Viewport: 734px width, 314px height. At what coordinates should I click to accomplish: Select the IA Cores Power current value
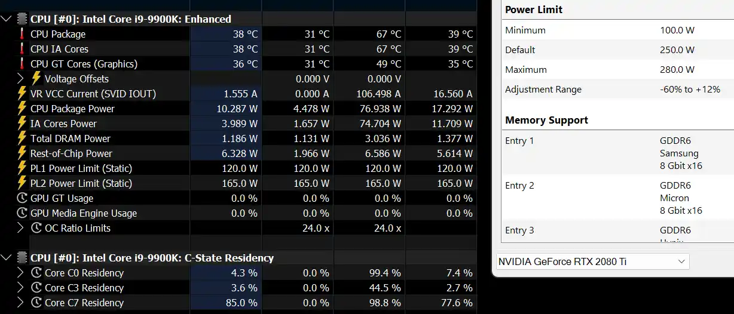click(240, 124)
